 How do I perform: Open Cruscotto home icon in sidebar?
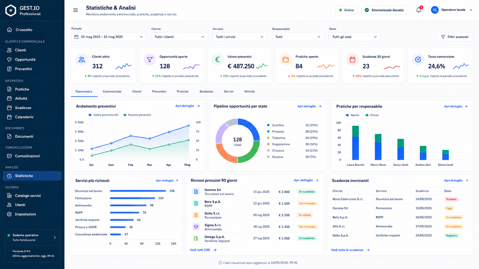point(9,30)
